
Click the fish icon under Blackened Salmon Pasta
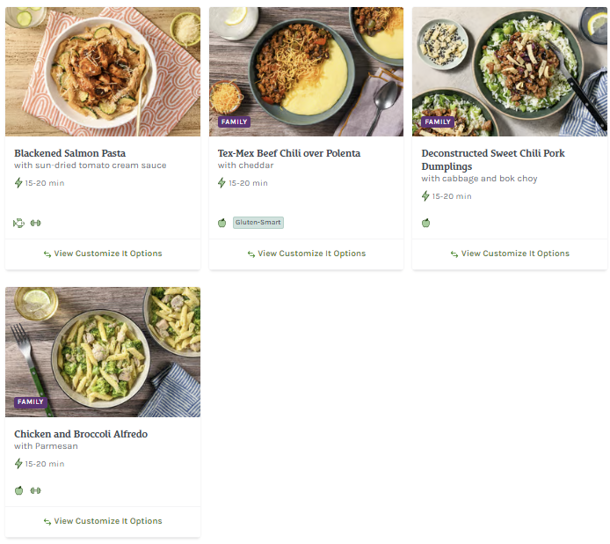pyautogui.click(x=18, y=223)
